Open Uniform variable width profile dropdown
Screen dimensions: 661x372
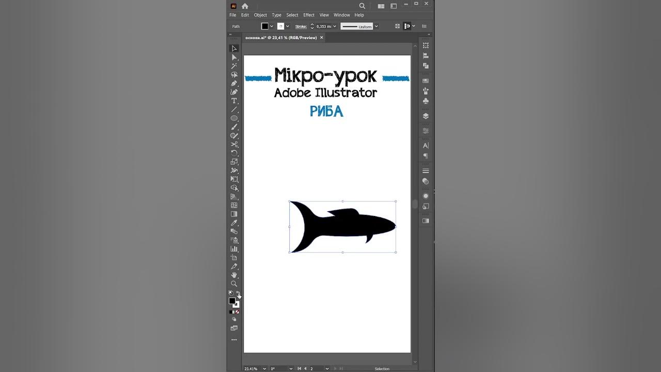tap(376, 26)
